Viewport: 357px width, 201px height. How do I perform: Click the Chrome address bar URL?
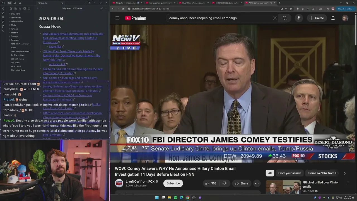[150, 9]
